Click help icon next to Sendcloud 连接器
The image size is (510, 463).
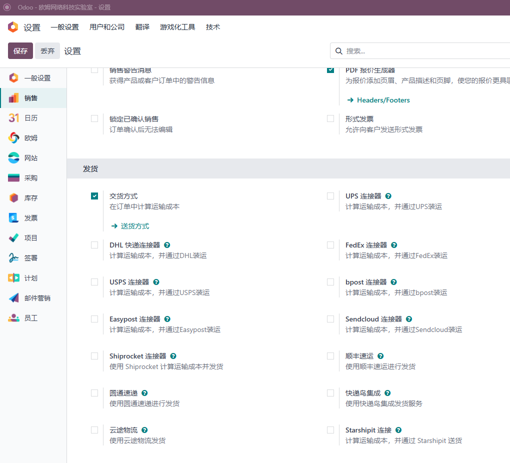click(x=409, y=319)
